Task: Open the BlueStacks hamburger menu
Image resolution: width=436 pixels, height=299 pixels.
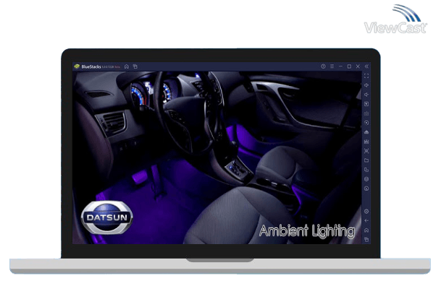Action: [x=332, y=66]
